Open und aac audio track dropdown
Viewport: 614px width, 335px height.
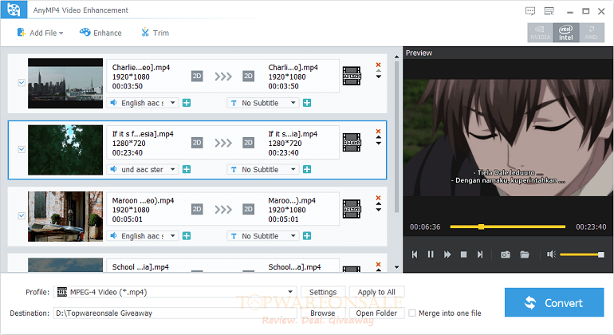143,170
